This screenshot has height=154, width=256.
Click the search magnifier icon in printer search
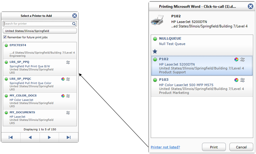pos(74,24)
